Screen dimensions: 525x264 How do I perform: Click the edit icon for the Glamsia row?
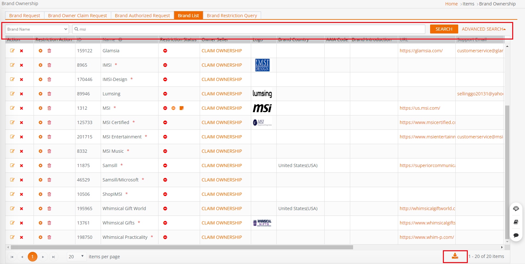pyautogui.click(x=12, y=51)
